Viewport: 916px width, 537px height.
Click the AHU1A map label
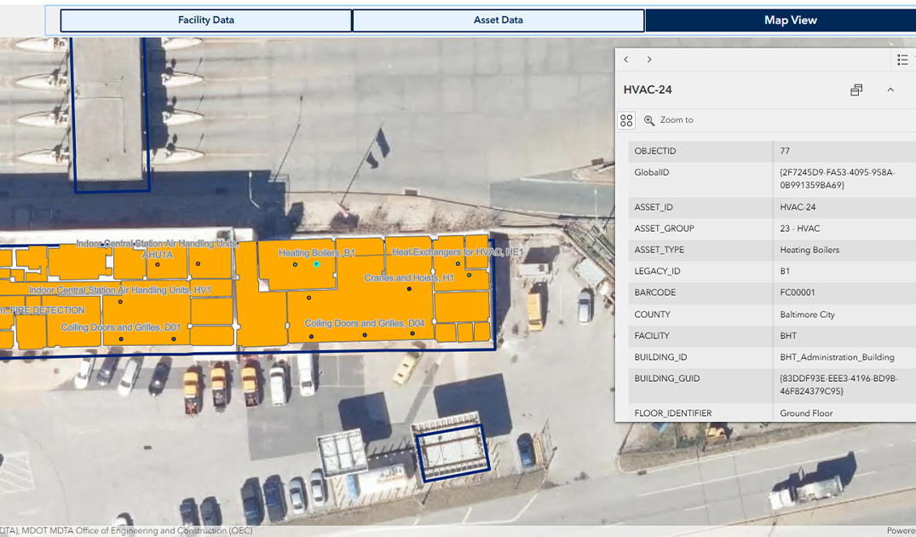point(158,255)
